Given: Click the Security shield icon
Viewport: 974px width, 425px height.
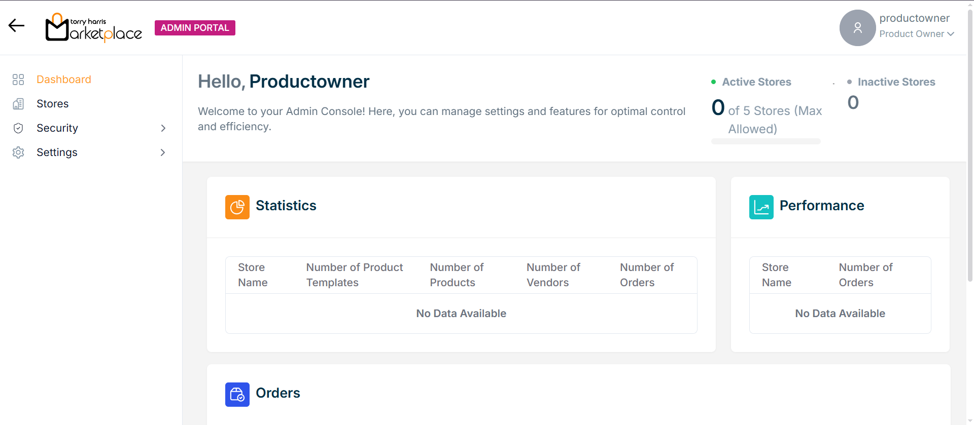Looking at the screenshot, I should click(x=18, y=128).
